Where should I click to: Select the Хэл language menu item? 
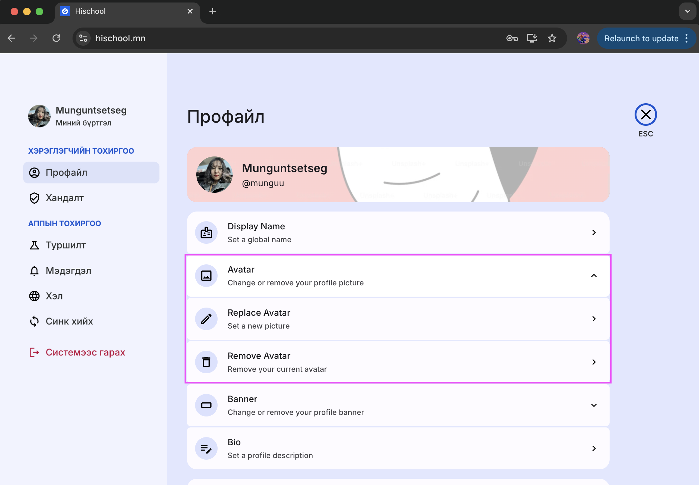point(54,296)
